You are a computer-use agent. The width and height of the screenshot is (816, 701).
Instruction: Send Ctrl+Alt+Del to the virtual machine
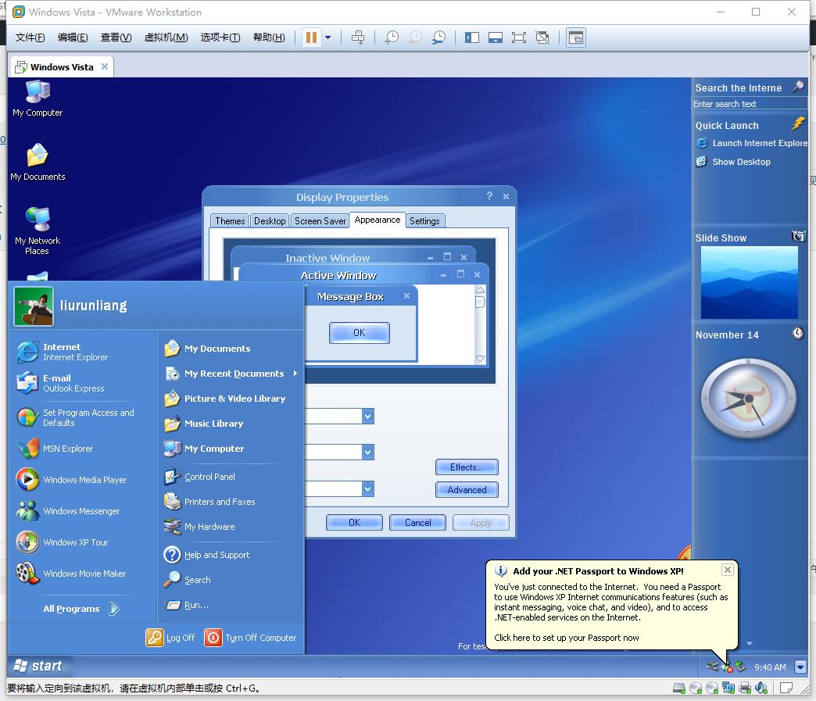pyautogui.click(x=358, y=38)
